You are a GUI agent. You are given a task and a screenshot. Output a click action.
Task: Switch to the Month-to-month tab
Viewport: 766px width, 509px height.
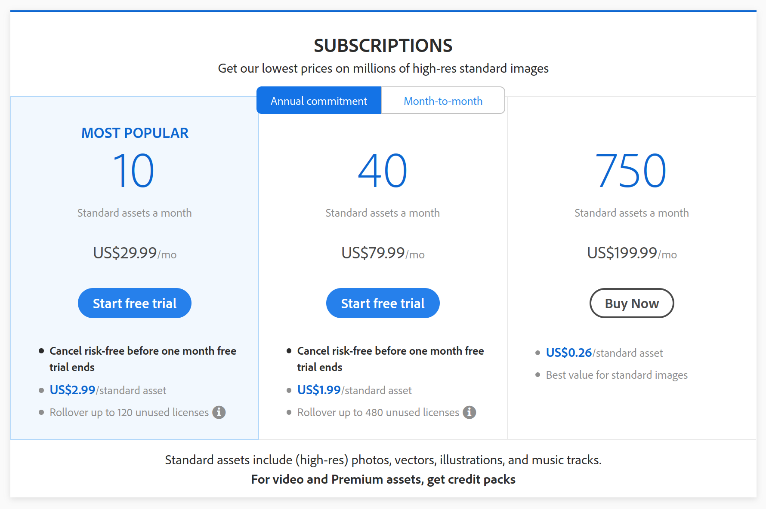tap(443, 100)
